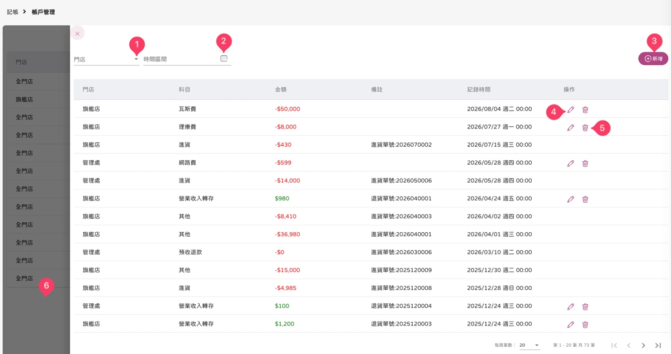The image size is (671, 354).
Task: Click the pagination text 第 1 - 20 筆 共 73 筆
Action: 574,345
